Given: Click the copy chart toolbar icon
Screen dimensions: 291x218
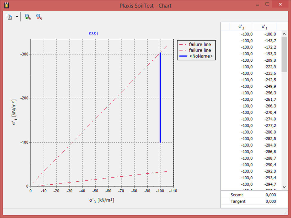Looking at the screenshot, I should [x=9, y=17].
